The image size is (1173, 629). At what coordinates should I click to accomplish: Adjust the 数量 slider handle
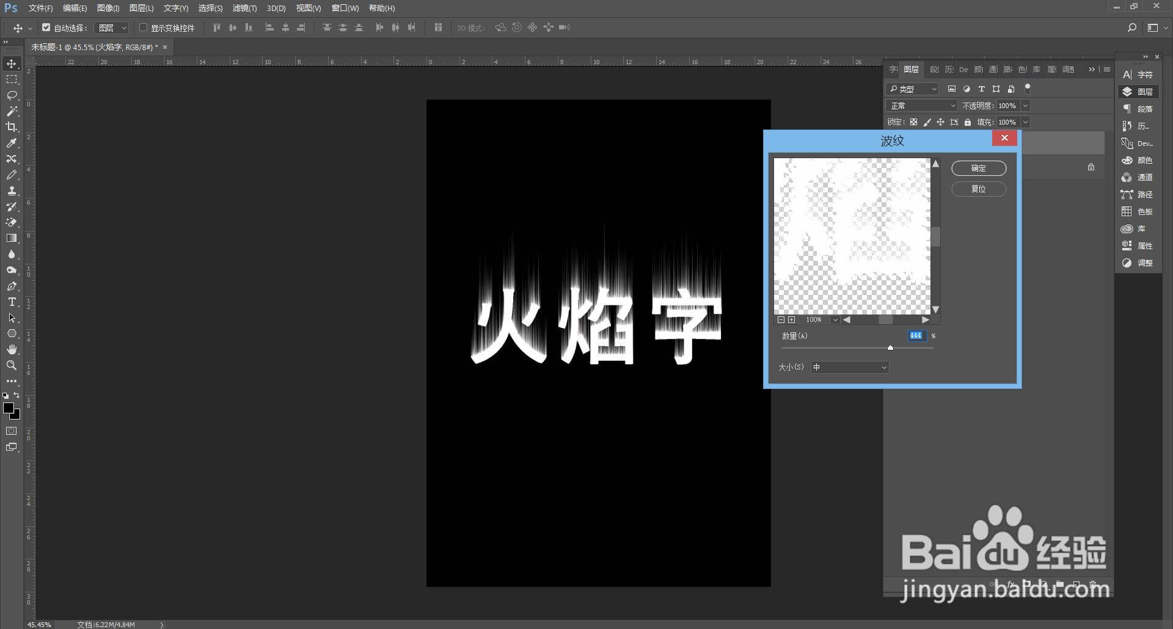(x=890, y=347)
